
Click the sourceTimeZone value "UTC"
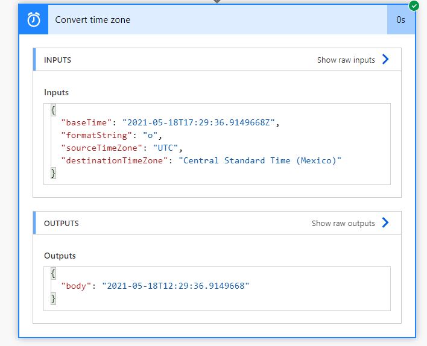[x=165, y=148]
